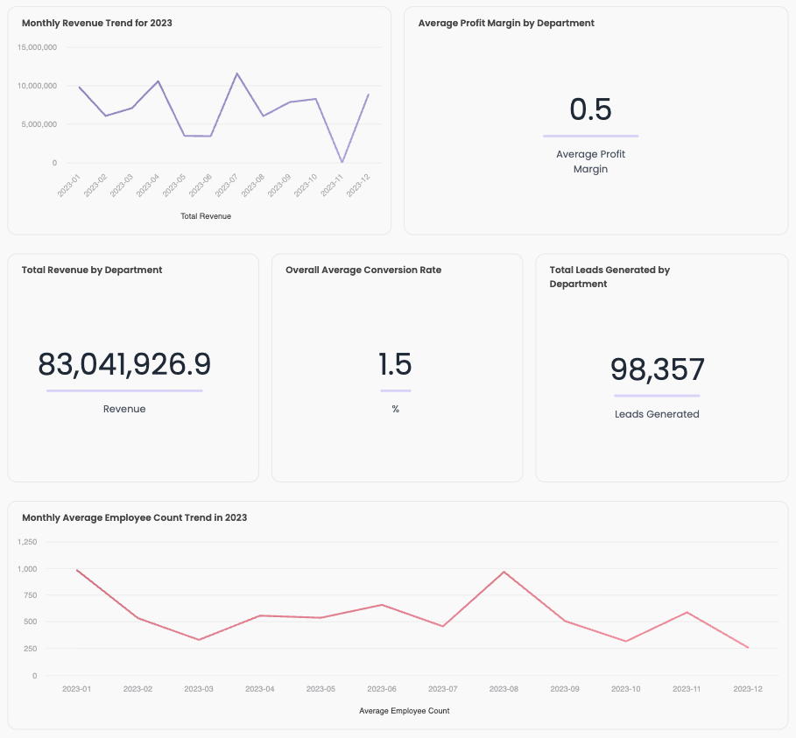This screenshot has width=796, height=738.
Task: Click the Average Profit Margin card title
Action: [507, 23]
